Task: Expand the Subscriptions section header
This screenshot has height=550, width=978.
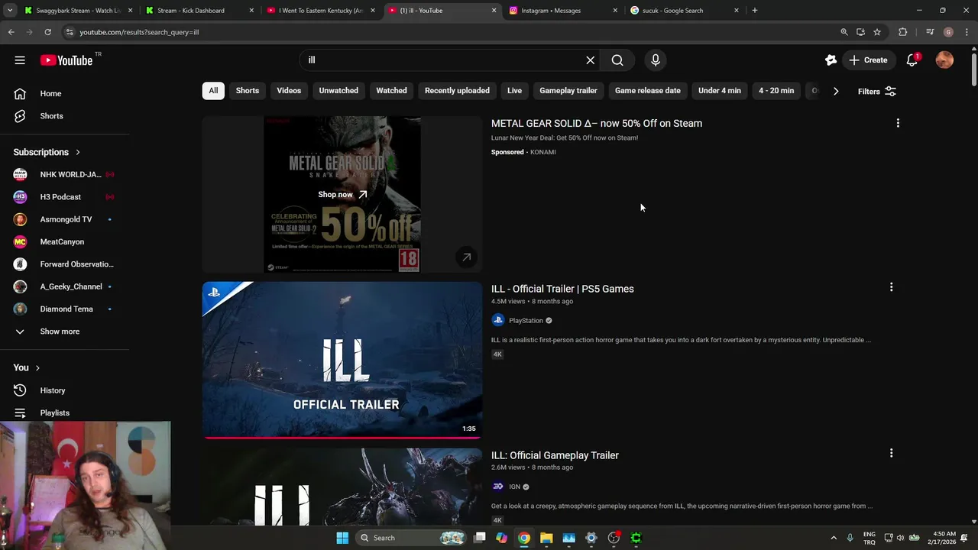Action: pos(47,152)
